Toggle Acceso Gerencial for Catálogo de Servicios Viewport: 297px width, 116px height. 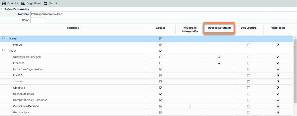219,57
